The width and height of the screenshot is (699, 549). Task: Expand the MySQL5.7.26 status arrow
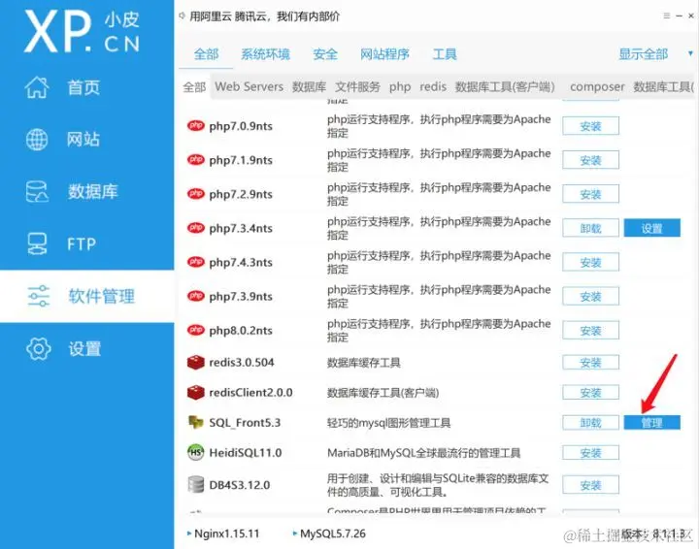[x=295, y=533]
